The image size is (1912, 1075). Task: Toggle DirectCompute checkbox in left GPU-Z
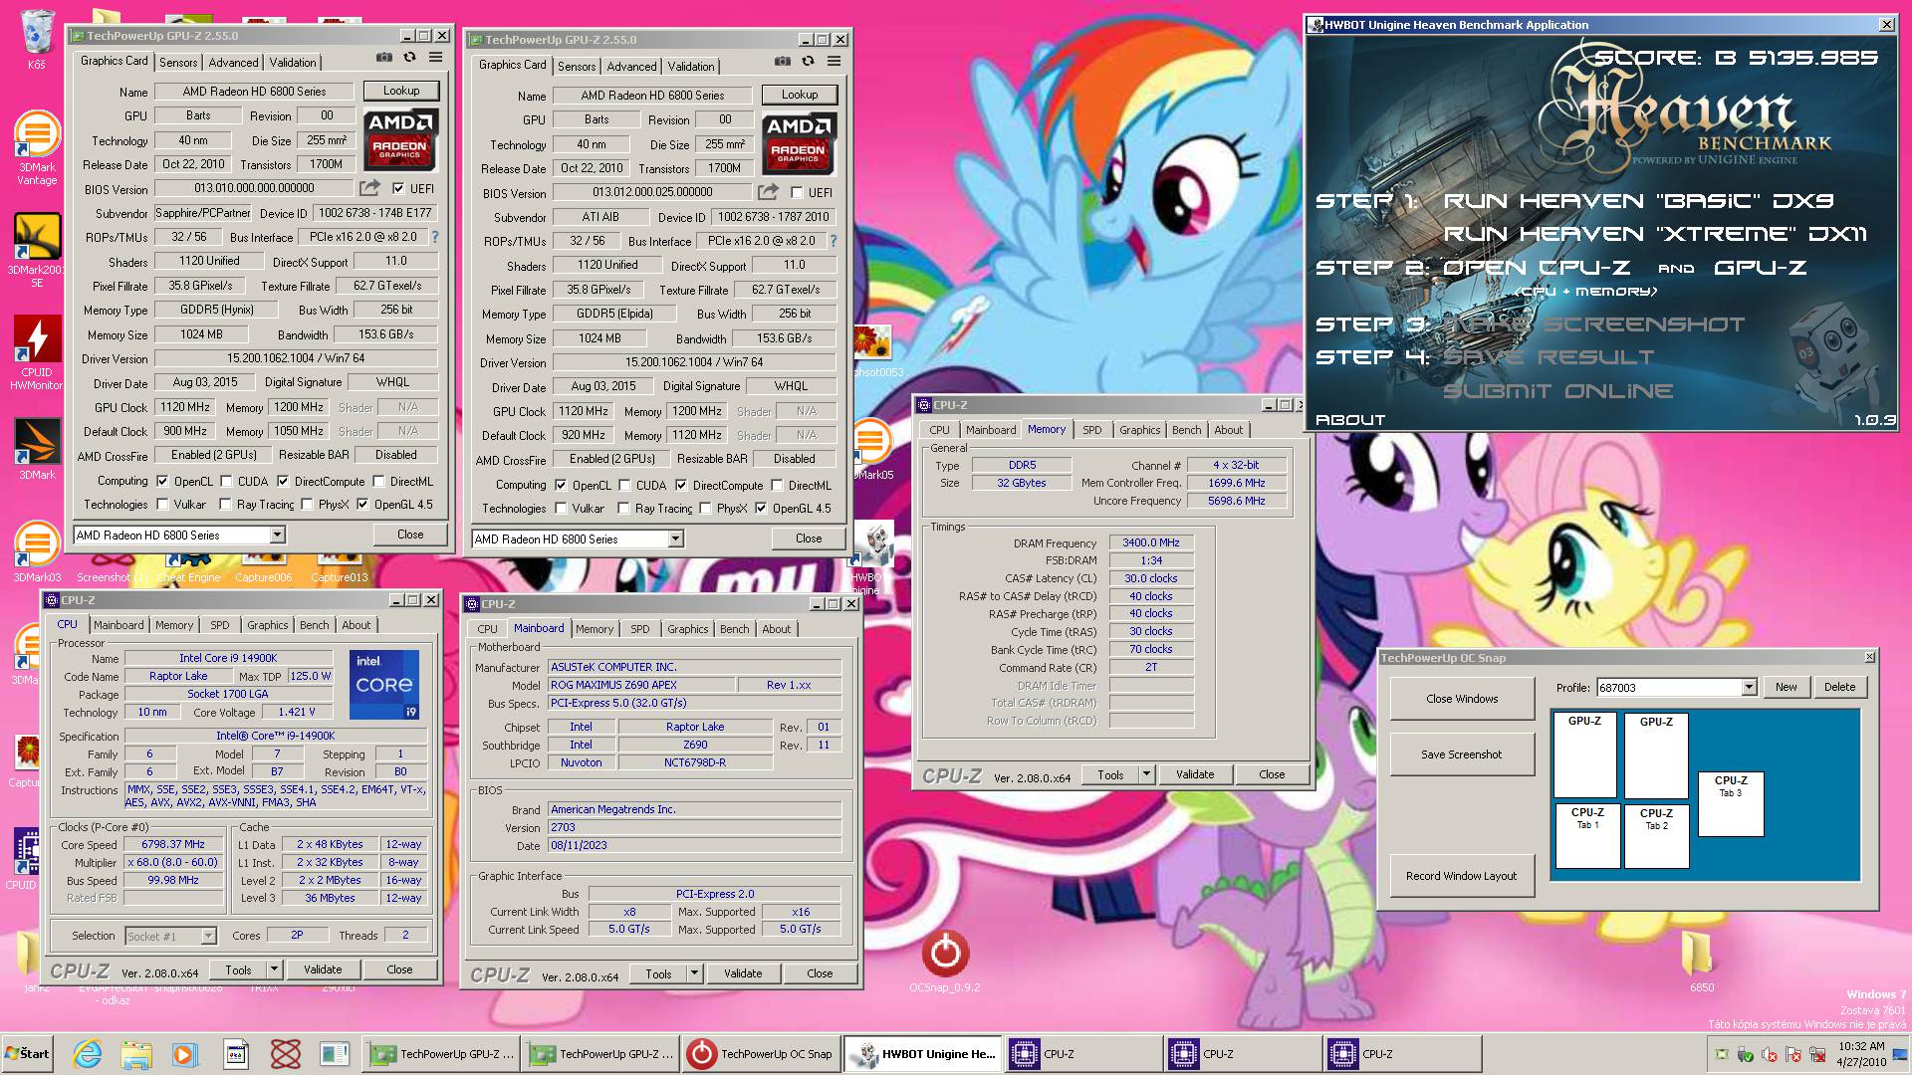point(283,482)
